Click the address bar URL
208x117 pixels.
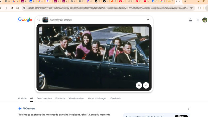[107, 8]
